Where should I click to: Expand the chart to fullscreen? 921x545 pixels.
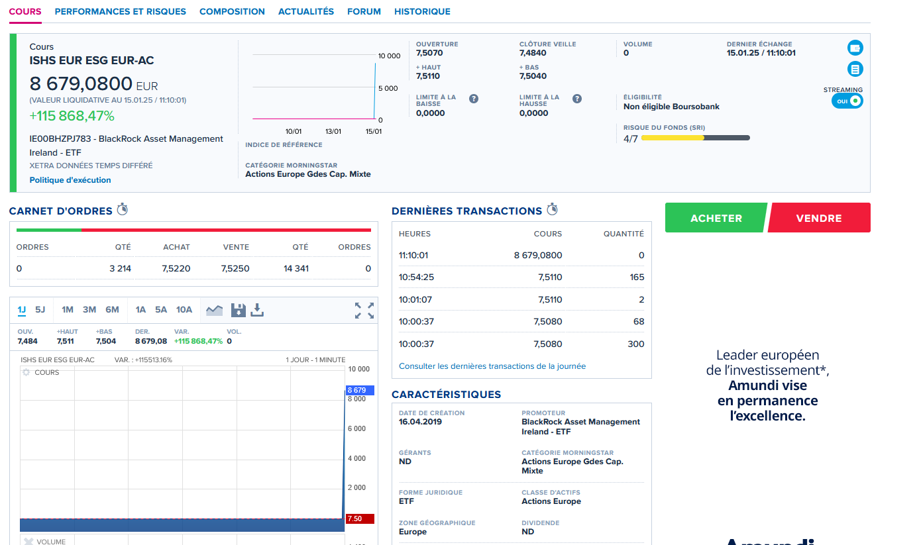coord(364,310)
